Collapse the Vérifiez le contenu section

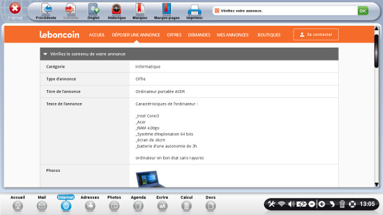click(45, 54)
